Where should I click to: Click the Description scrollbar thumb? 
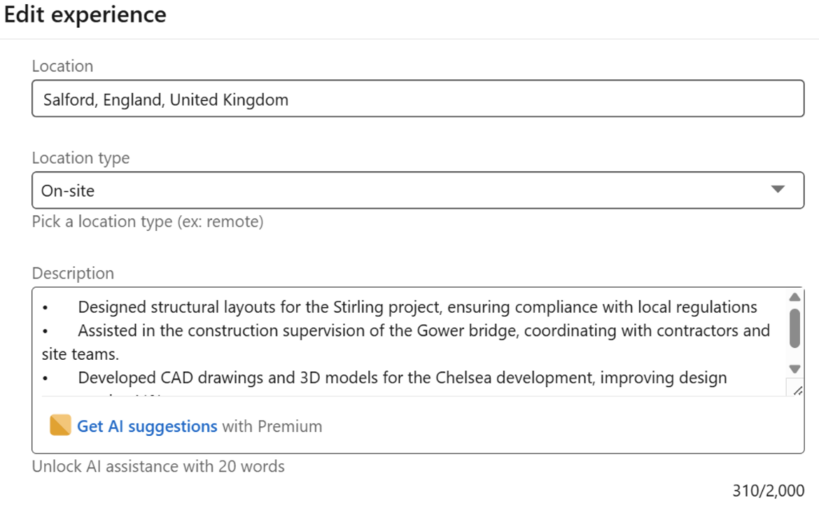tap(794, 328)
